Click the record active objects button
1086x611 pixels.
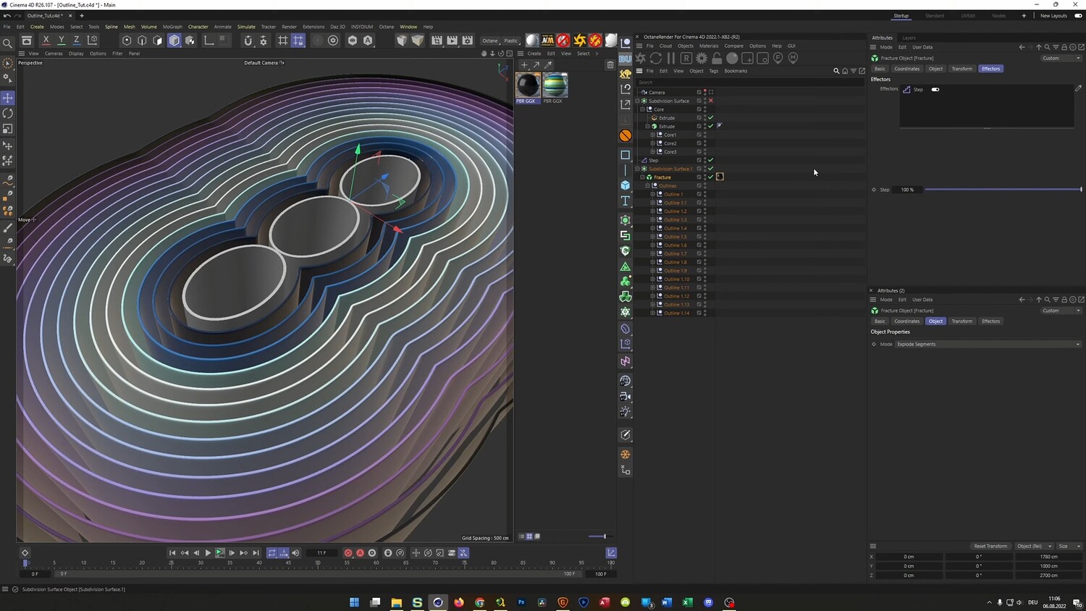pos(348,553)
